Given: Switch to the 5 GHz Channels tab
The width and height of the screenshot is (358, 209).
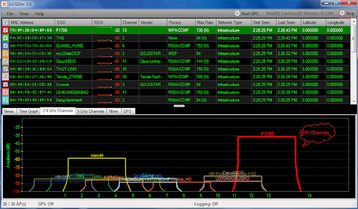Looking at the screenshot, I should coord(91,111).
